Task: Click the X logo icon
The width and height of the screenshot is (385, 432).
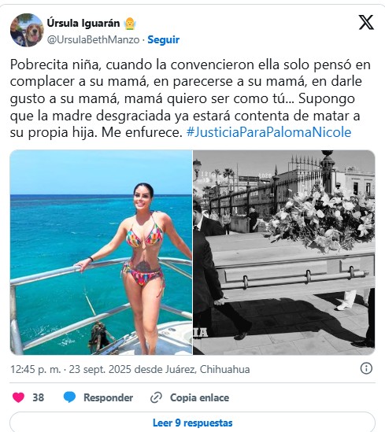Action: [366, 23]
